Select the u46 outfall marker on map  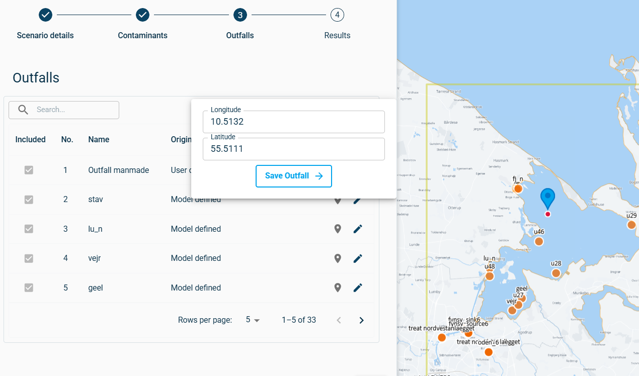[539, 241]
